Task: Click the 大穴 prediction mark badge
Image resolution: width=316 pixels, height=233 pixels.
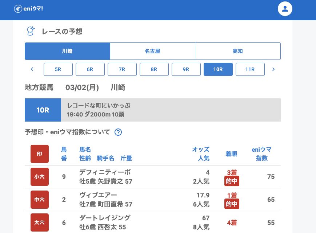Action: point(40,222)
